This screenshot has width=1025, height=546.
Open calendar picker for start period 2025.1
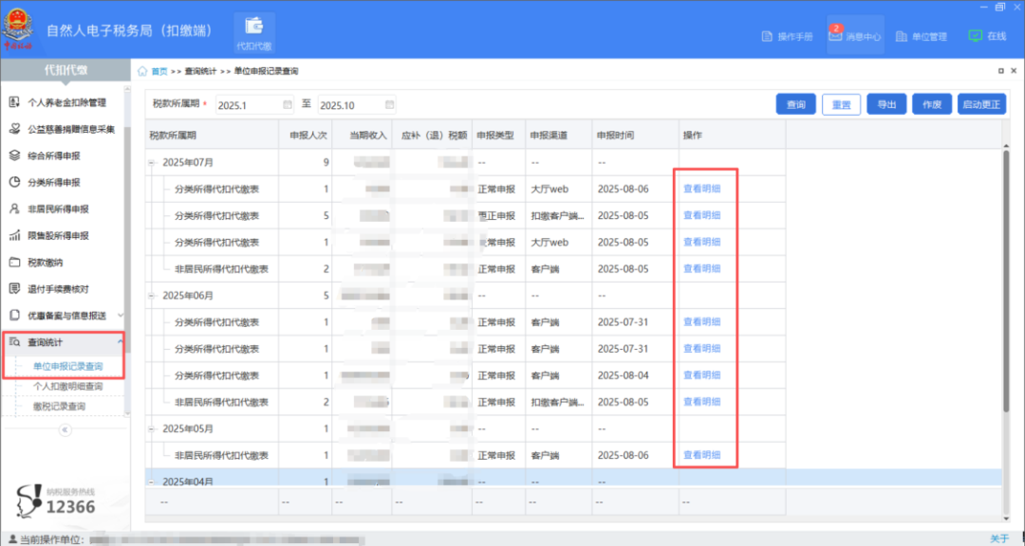(288, 105)
